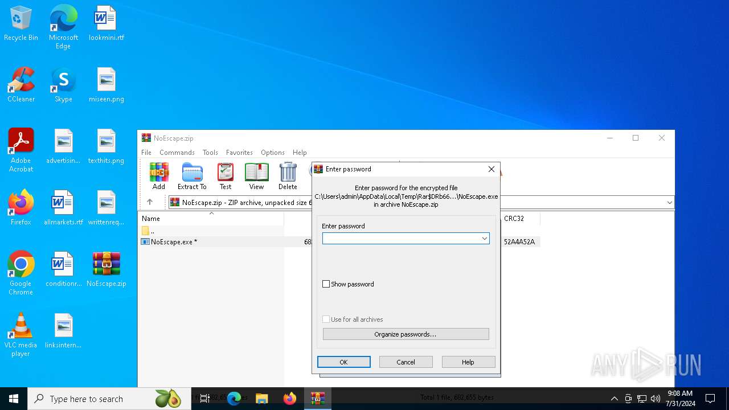Screen dimensions: 729x410
Task: Focus the Enter password input field
Action: point(402,239)
